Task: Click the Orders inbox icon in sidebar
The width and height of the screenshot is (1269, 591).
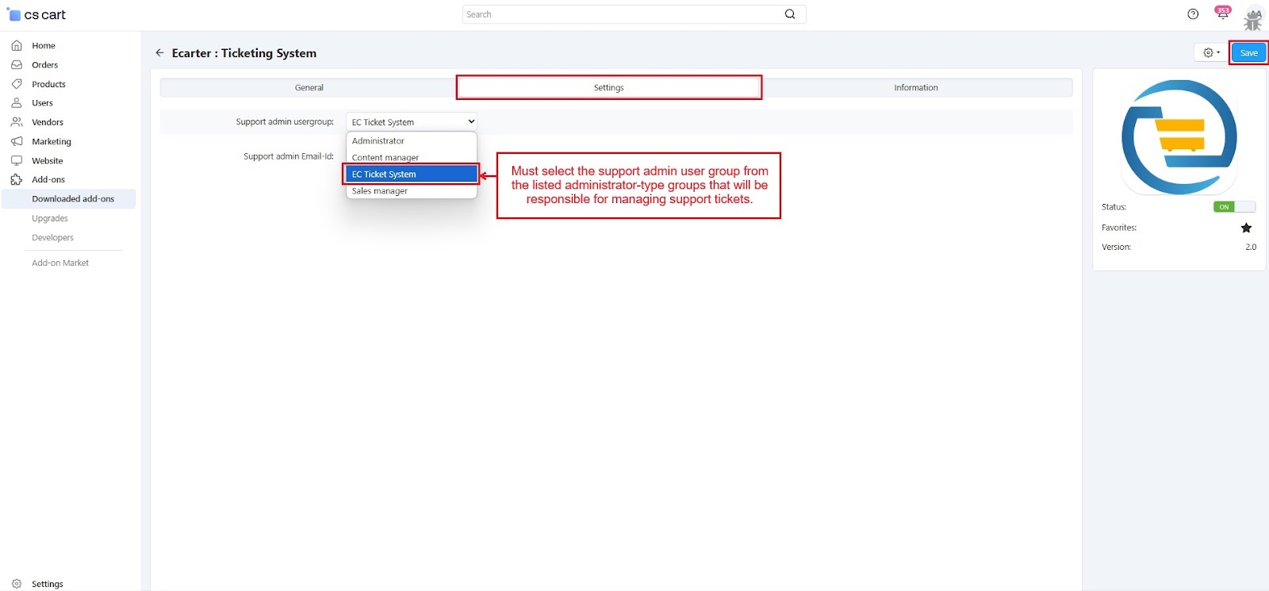Action: (17, 65)
